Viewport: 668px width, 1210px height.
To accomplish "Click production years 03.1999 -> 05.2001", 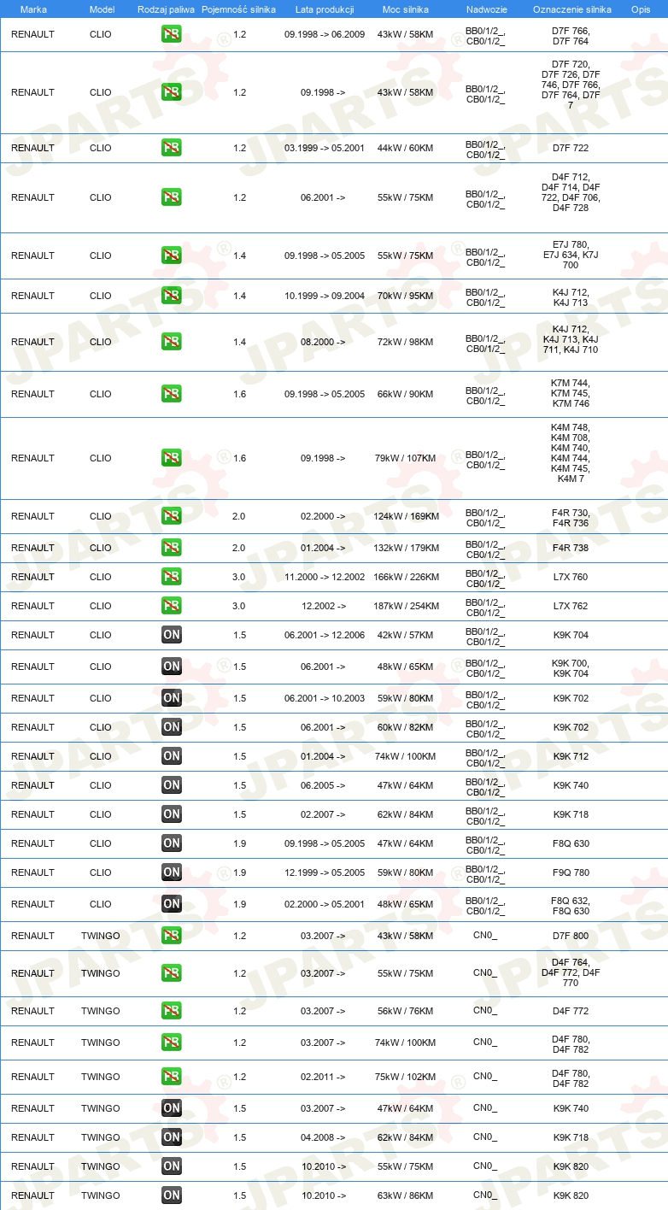I will tap(325, 148).
